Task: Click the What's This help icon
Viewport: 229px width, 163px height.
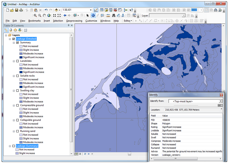Action: tap(131, 10)
